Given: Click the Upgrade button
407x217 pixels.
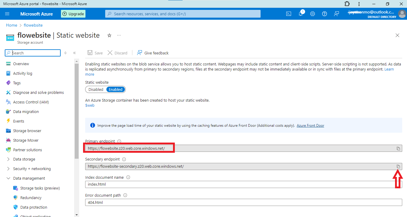Looking at the screenshot, I should pos(73,14).
